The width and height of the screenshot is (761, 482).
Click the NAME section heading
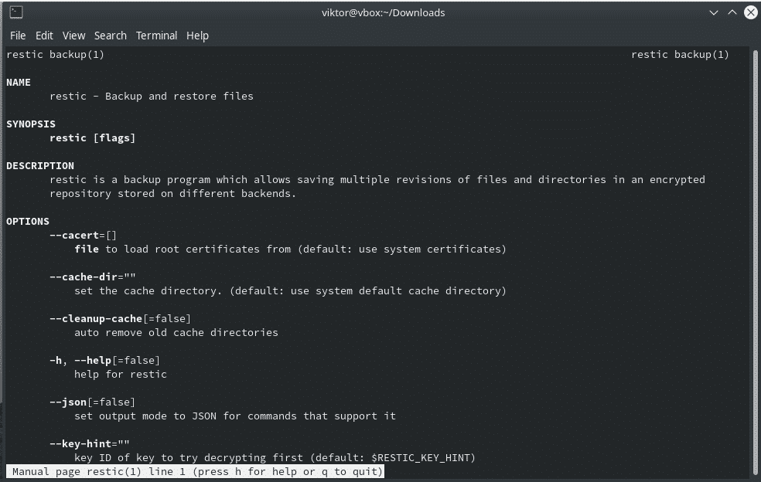[x=19, y=83]
